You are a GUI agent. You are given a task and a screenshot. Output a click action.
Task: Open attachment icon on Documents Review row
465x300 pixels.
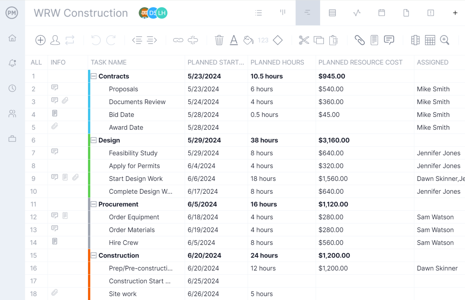click(65, 100)
